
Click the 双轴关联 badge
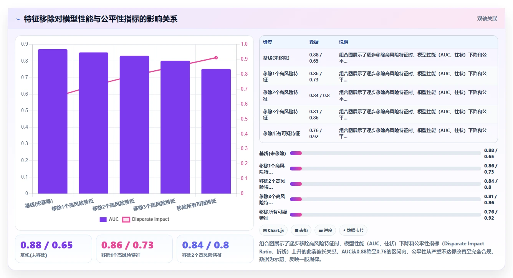(487, 18)
